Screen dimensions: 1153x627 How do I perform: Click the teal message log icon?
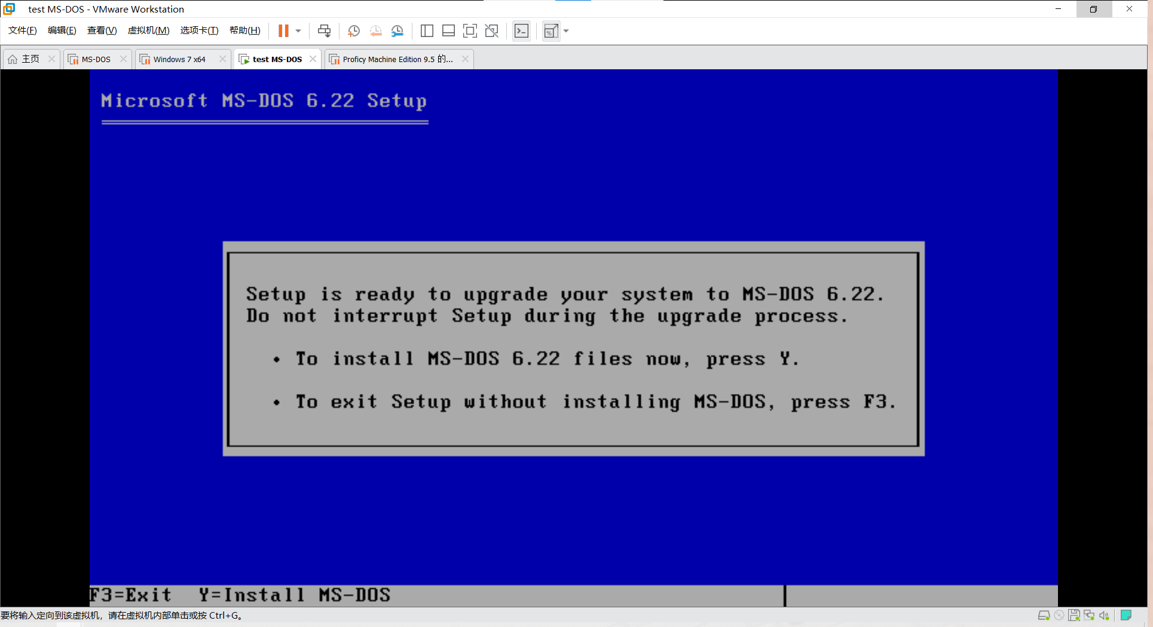pos(1126,615)
